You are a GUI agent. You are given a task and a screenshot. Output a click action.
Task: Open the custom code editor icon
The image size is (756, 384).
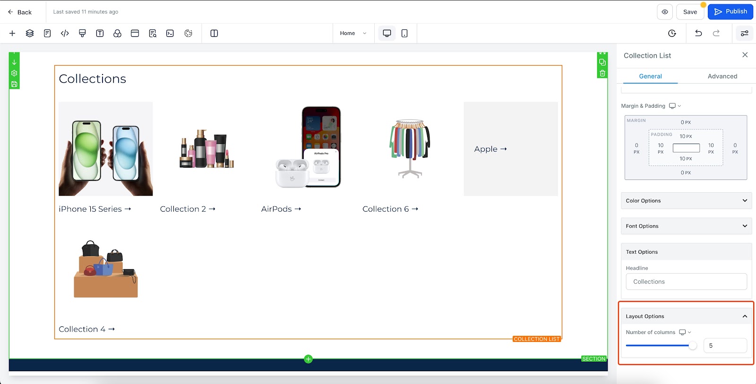coord(65,33)
